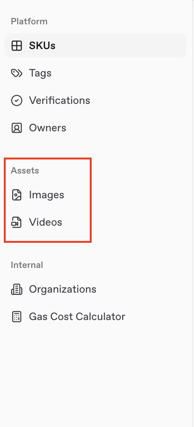Open the SKUs page

[x=95, y=46]
